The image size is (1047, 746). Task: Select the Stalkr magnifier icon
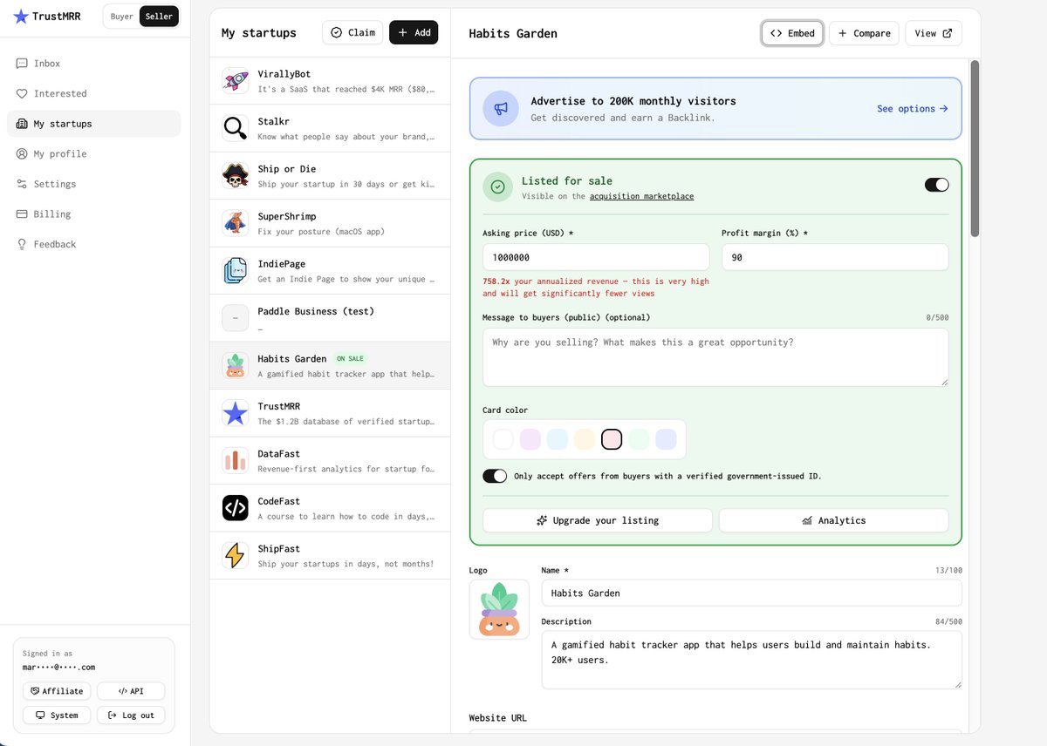(235, 129)
